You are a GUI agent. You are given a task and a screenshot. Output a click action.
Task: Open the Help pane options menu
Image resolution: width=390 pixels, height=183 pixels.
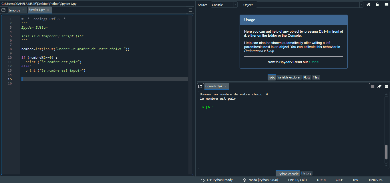pyautogui.click(x=386, y=5)
